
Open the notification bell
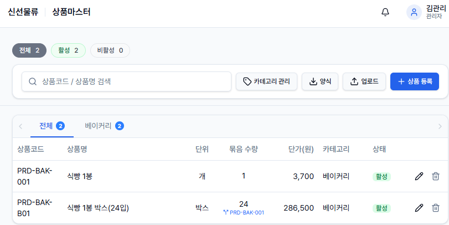(x=385, y=12)
